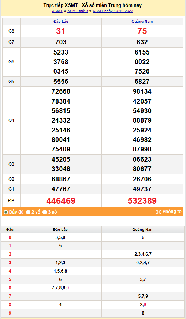This screenshot has width=186, height=319.
Task: Click G6 number 6155
Action: click(x=142, y=52)
